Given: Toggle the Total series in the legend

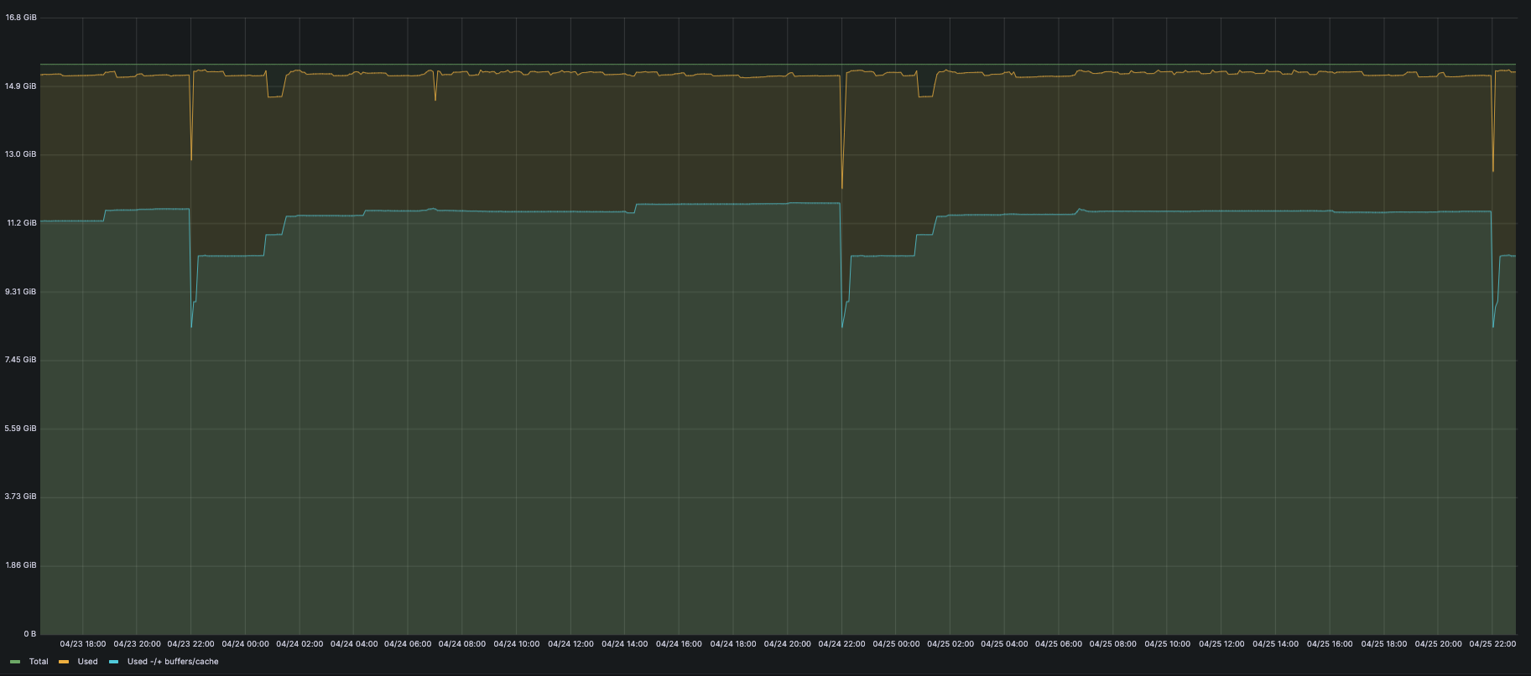Looking at the screenshot, I should tap(39, 662).
